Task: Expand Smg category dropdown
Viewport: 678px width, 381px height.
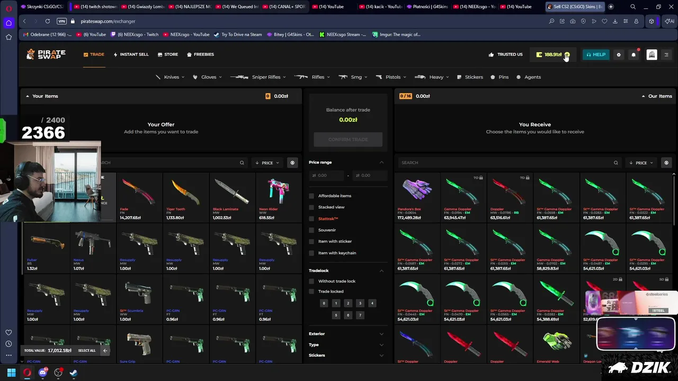Action: tap(353, 77)
